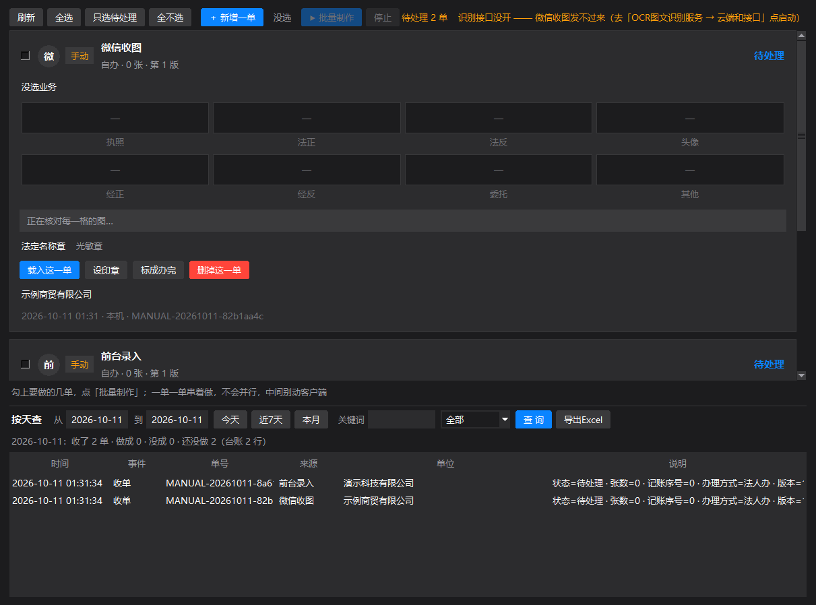Click 待处理 status on the 前台录入 card

769,364
